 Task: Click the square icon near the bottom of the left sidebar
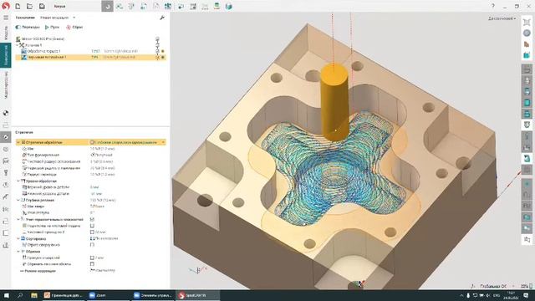pos(6,233)
